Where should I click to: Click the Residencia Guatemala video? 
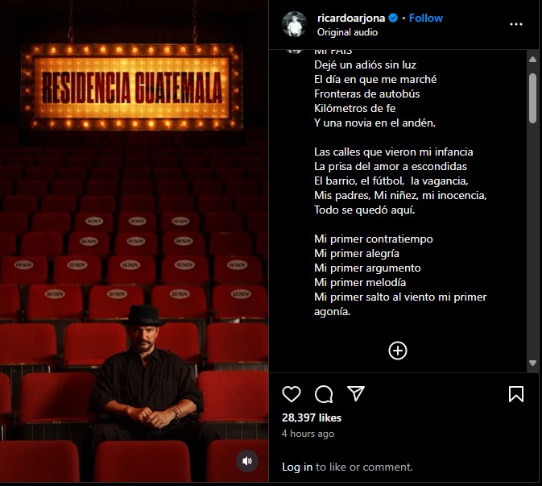[134, 241]
